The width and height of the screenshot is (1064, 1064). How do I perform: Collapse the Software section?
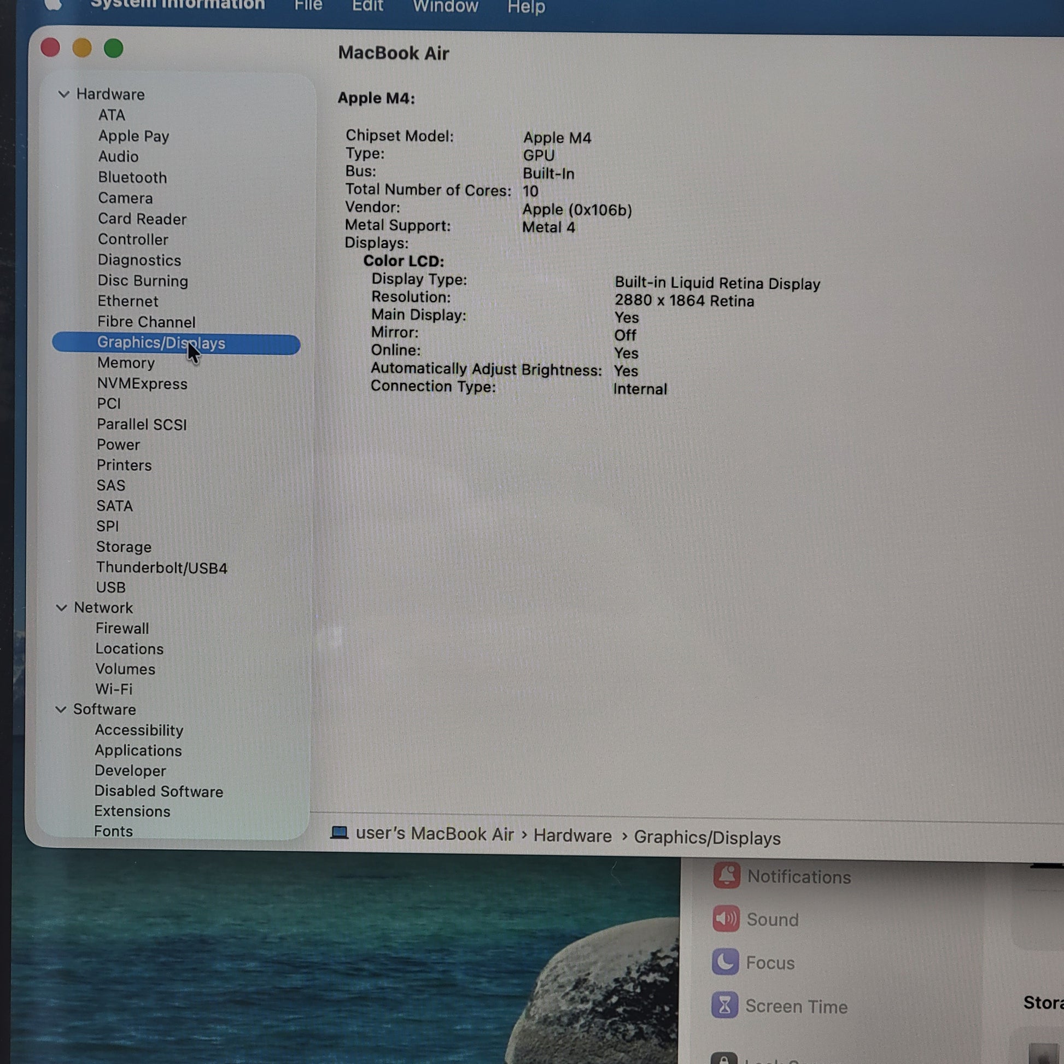(x=61, y=709)
